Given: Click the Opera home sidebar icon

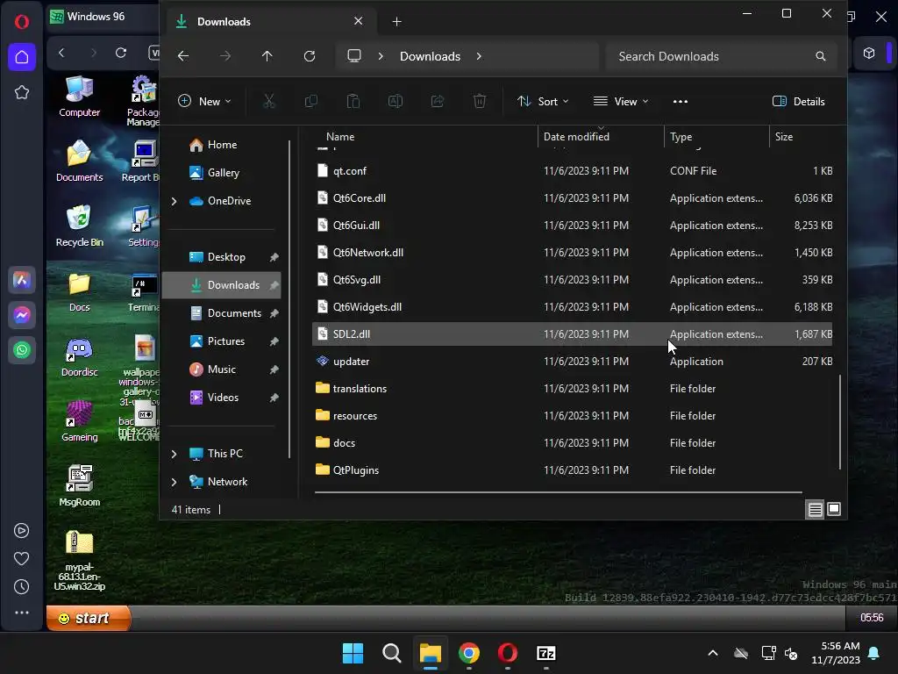Looking at the screenshot, I should (22, 57).
